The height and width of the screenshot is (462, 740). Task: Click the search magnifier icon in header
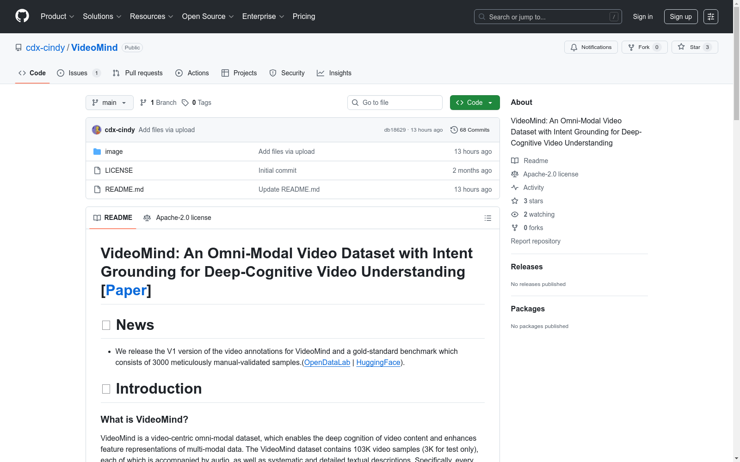482,17
